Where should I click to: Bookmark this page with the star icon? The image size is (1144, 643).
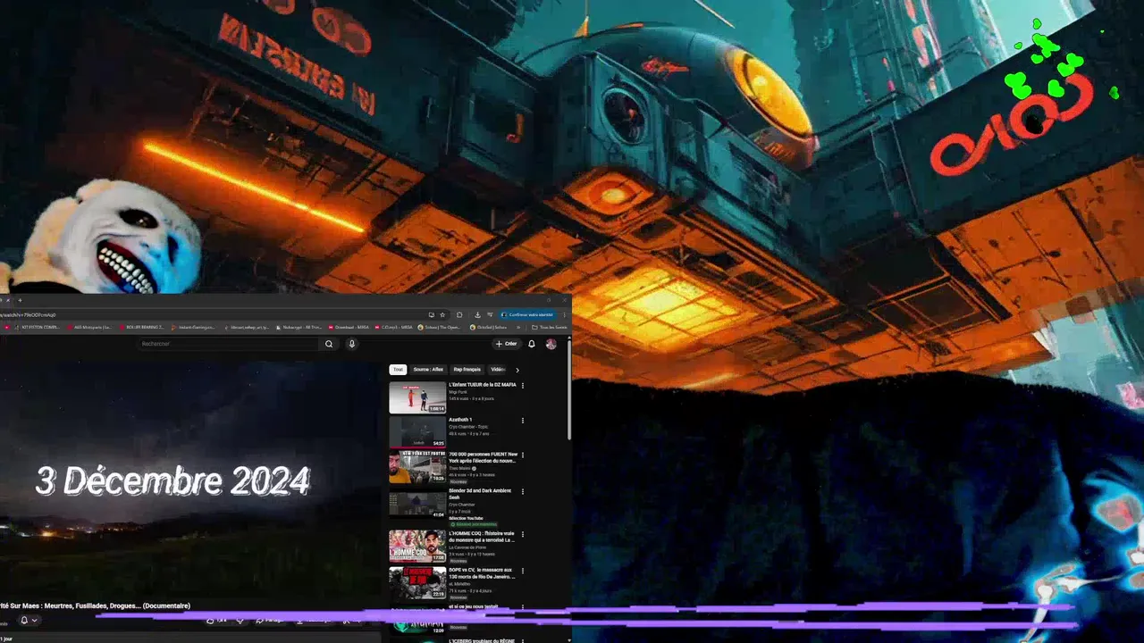click(442, 314)
